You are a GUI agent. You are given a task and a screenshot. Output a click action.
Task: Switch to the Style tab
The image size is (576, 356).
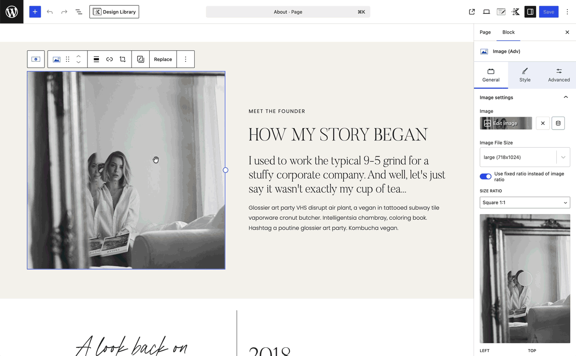525,75
